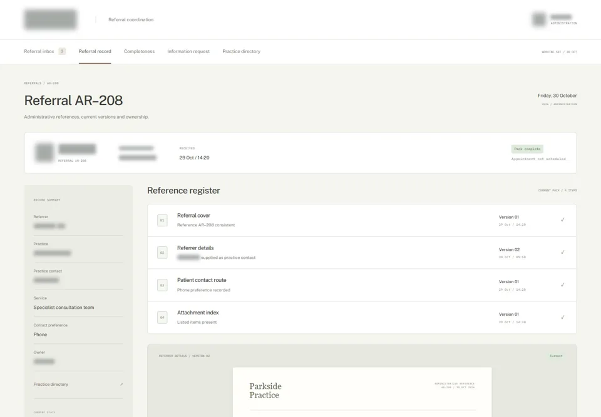This screenshot has width=601, height=417.
Task: Click Version 01 on Attachment index row
Action: pos(508,314)
